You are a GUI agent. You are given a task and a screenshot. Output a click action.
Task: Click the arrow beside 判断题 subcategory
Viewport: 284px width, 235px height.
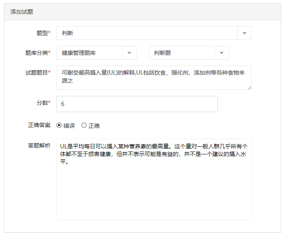click(x=221, y=53)
